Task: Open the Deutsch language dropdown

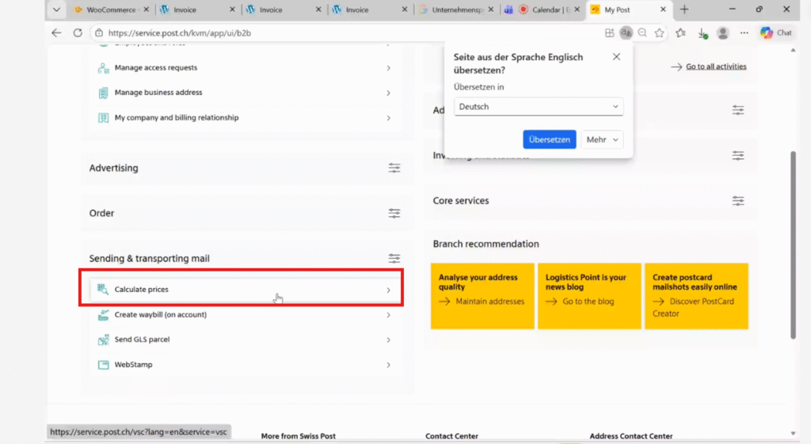Action: 539,107
